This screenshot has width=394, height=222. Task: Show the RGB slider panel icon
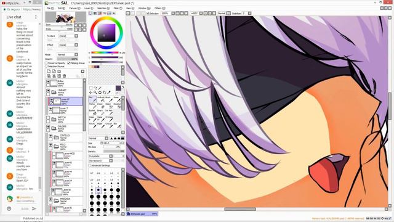click(95, 13)
